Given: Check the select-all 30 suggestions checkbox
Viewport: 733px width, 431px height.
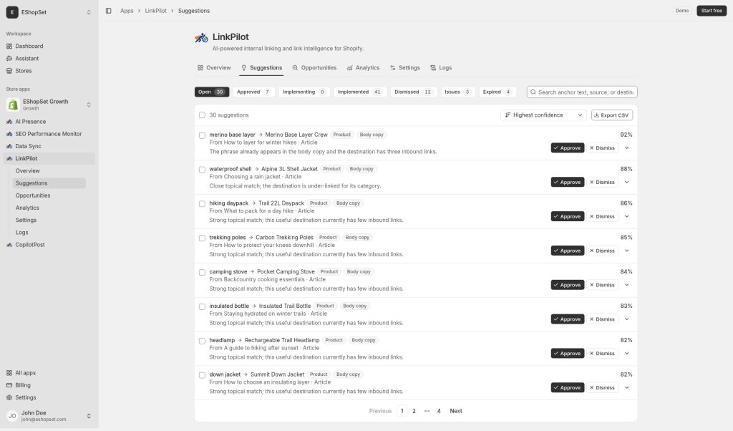Looking at the screenshot, I should tap(202, 115).
